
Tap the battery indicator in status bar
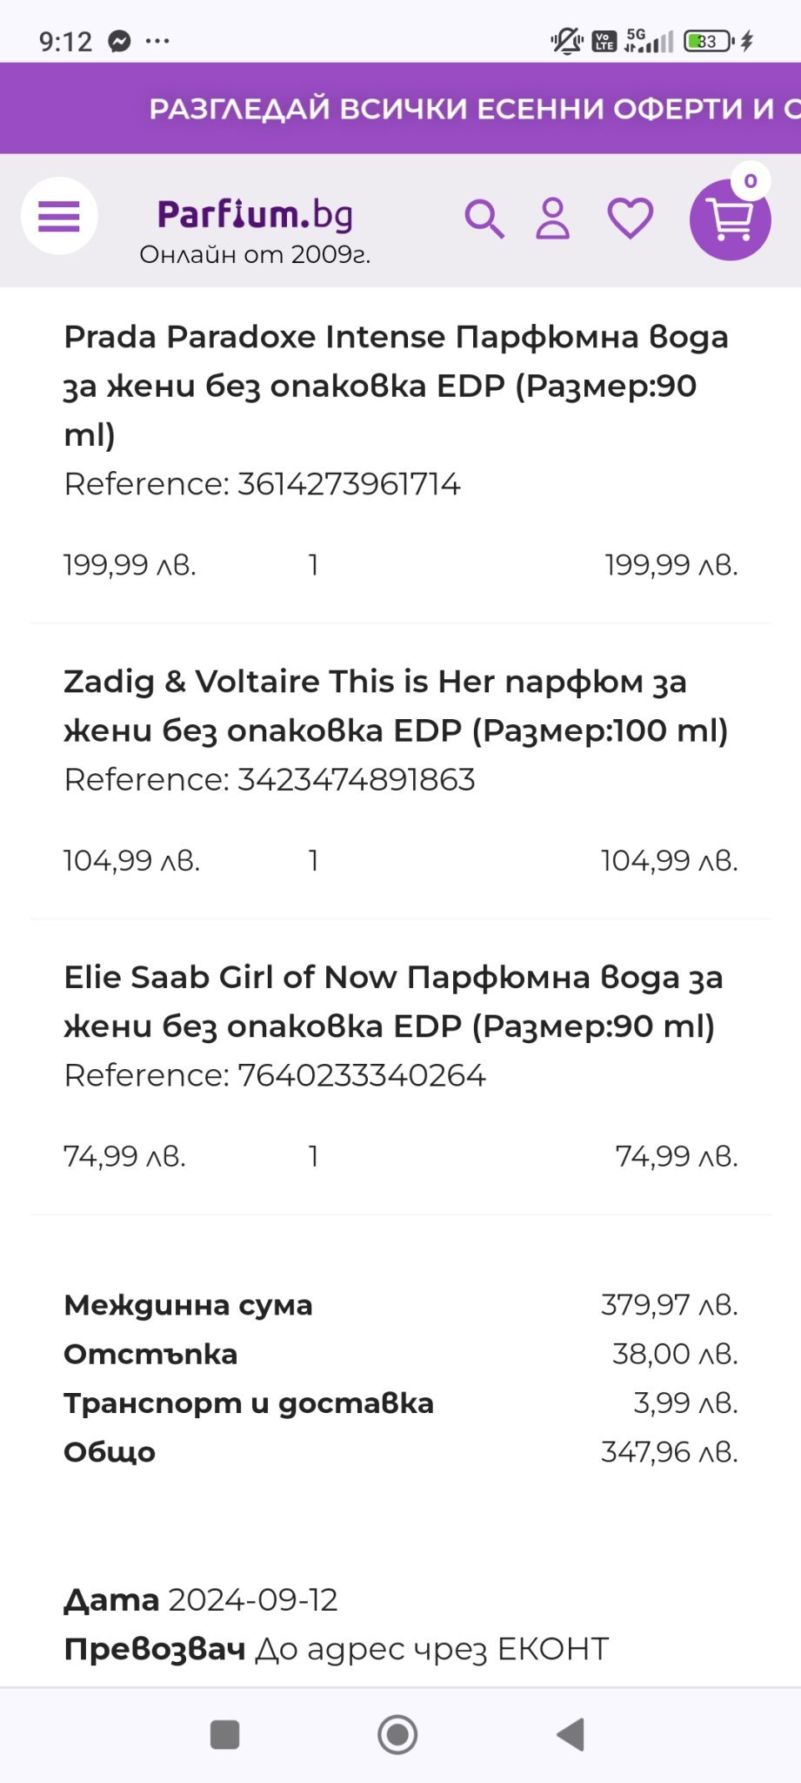tap(708, 41)
